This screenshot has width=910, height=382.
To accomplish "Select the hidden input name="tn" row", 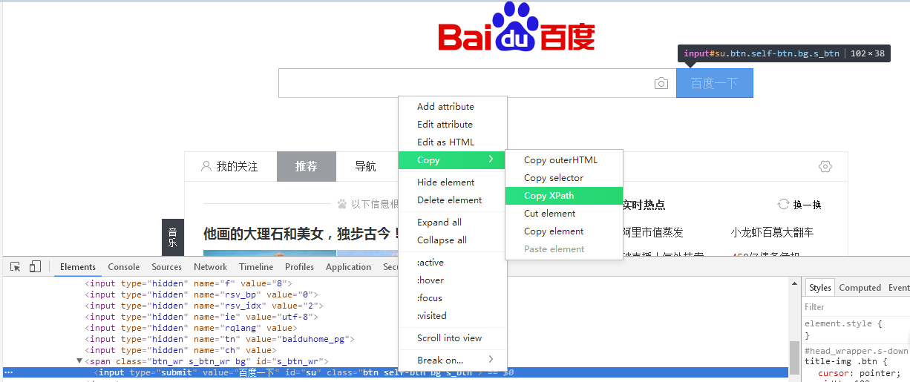I will pyautogui.click(x=220, y=339).
